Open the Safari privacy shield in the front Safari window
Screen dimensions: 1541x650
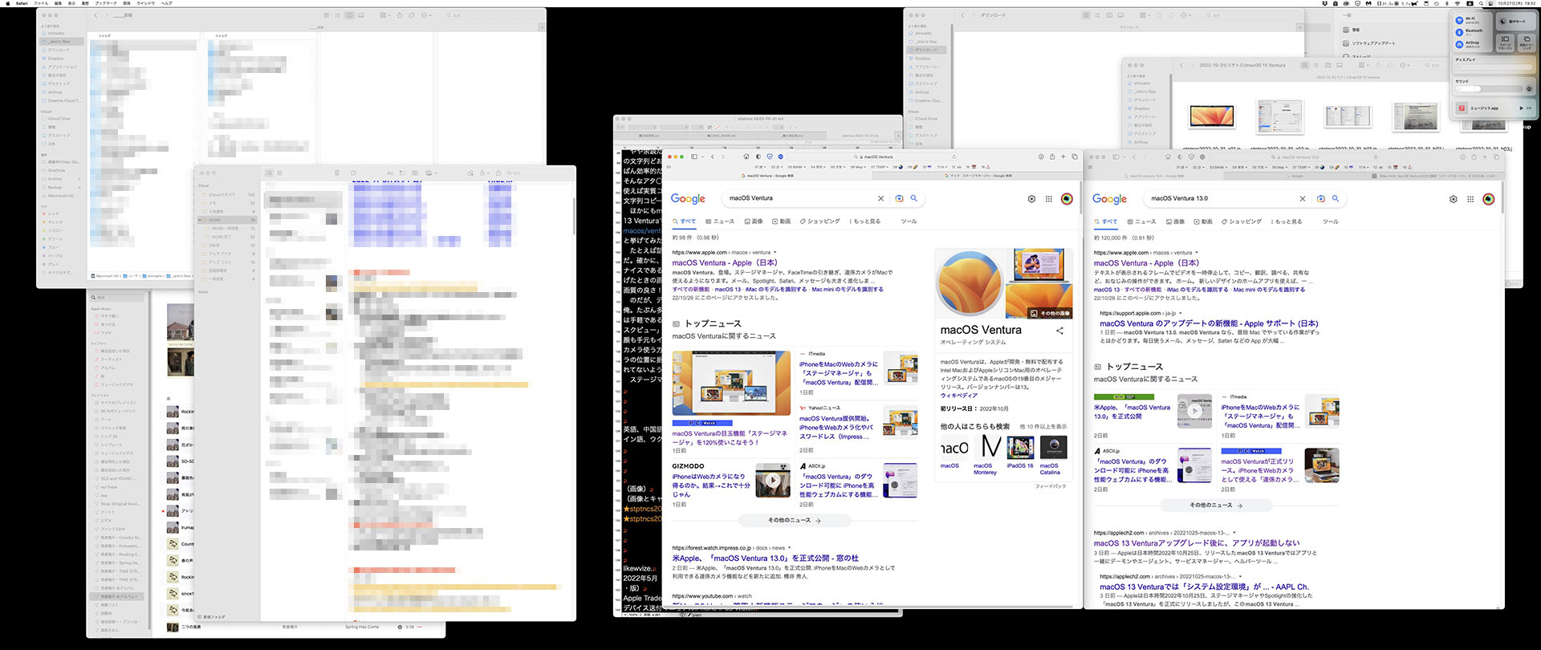click(770, 156)
